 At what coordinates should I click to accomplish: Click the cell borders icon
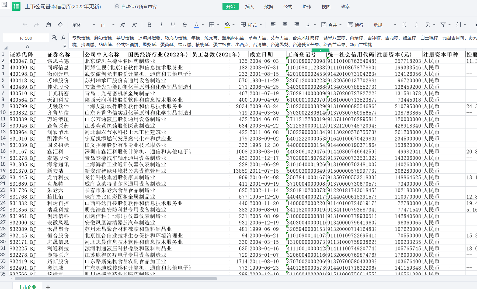click(212, 25)
